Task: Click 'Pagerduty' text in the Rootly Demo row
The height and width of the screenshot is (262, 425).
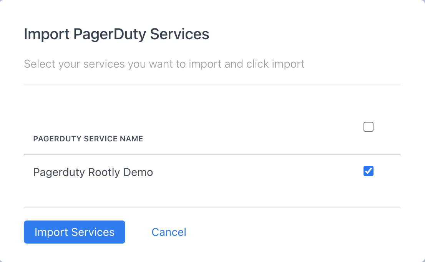Action: pyautogui.click(x=59, y=172)
